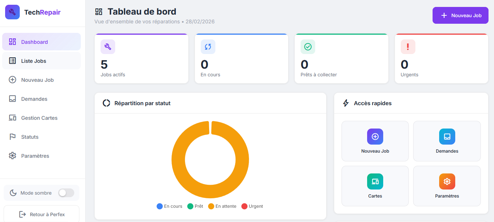494x222 pixels.
Task: Click the Nouveau Job button
Action: pos(460,15)
